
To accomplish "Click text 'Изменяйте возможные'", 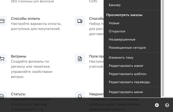I will pos(31,99).
